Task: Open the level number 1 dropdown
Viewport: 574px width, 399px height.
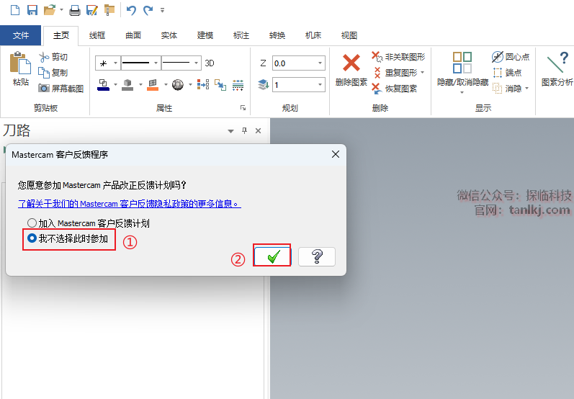Action: coord(320,85)
